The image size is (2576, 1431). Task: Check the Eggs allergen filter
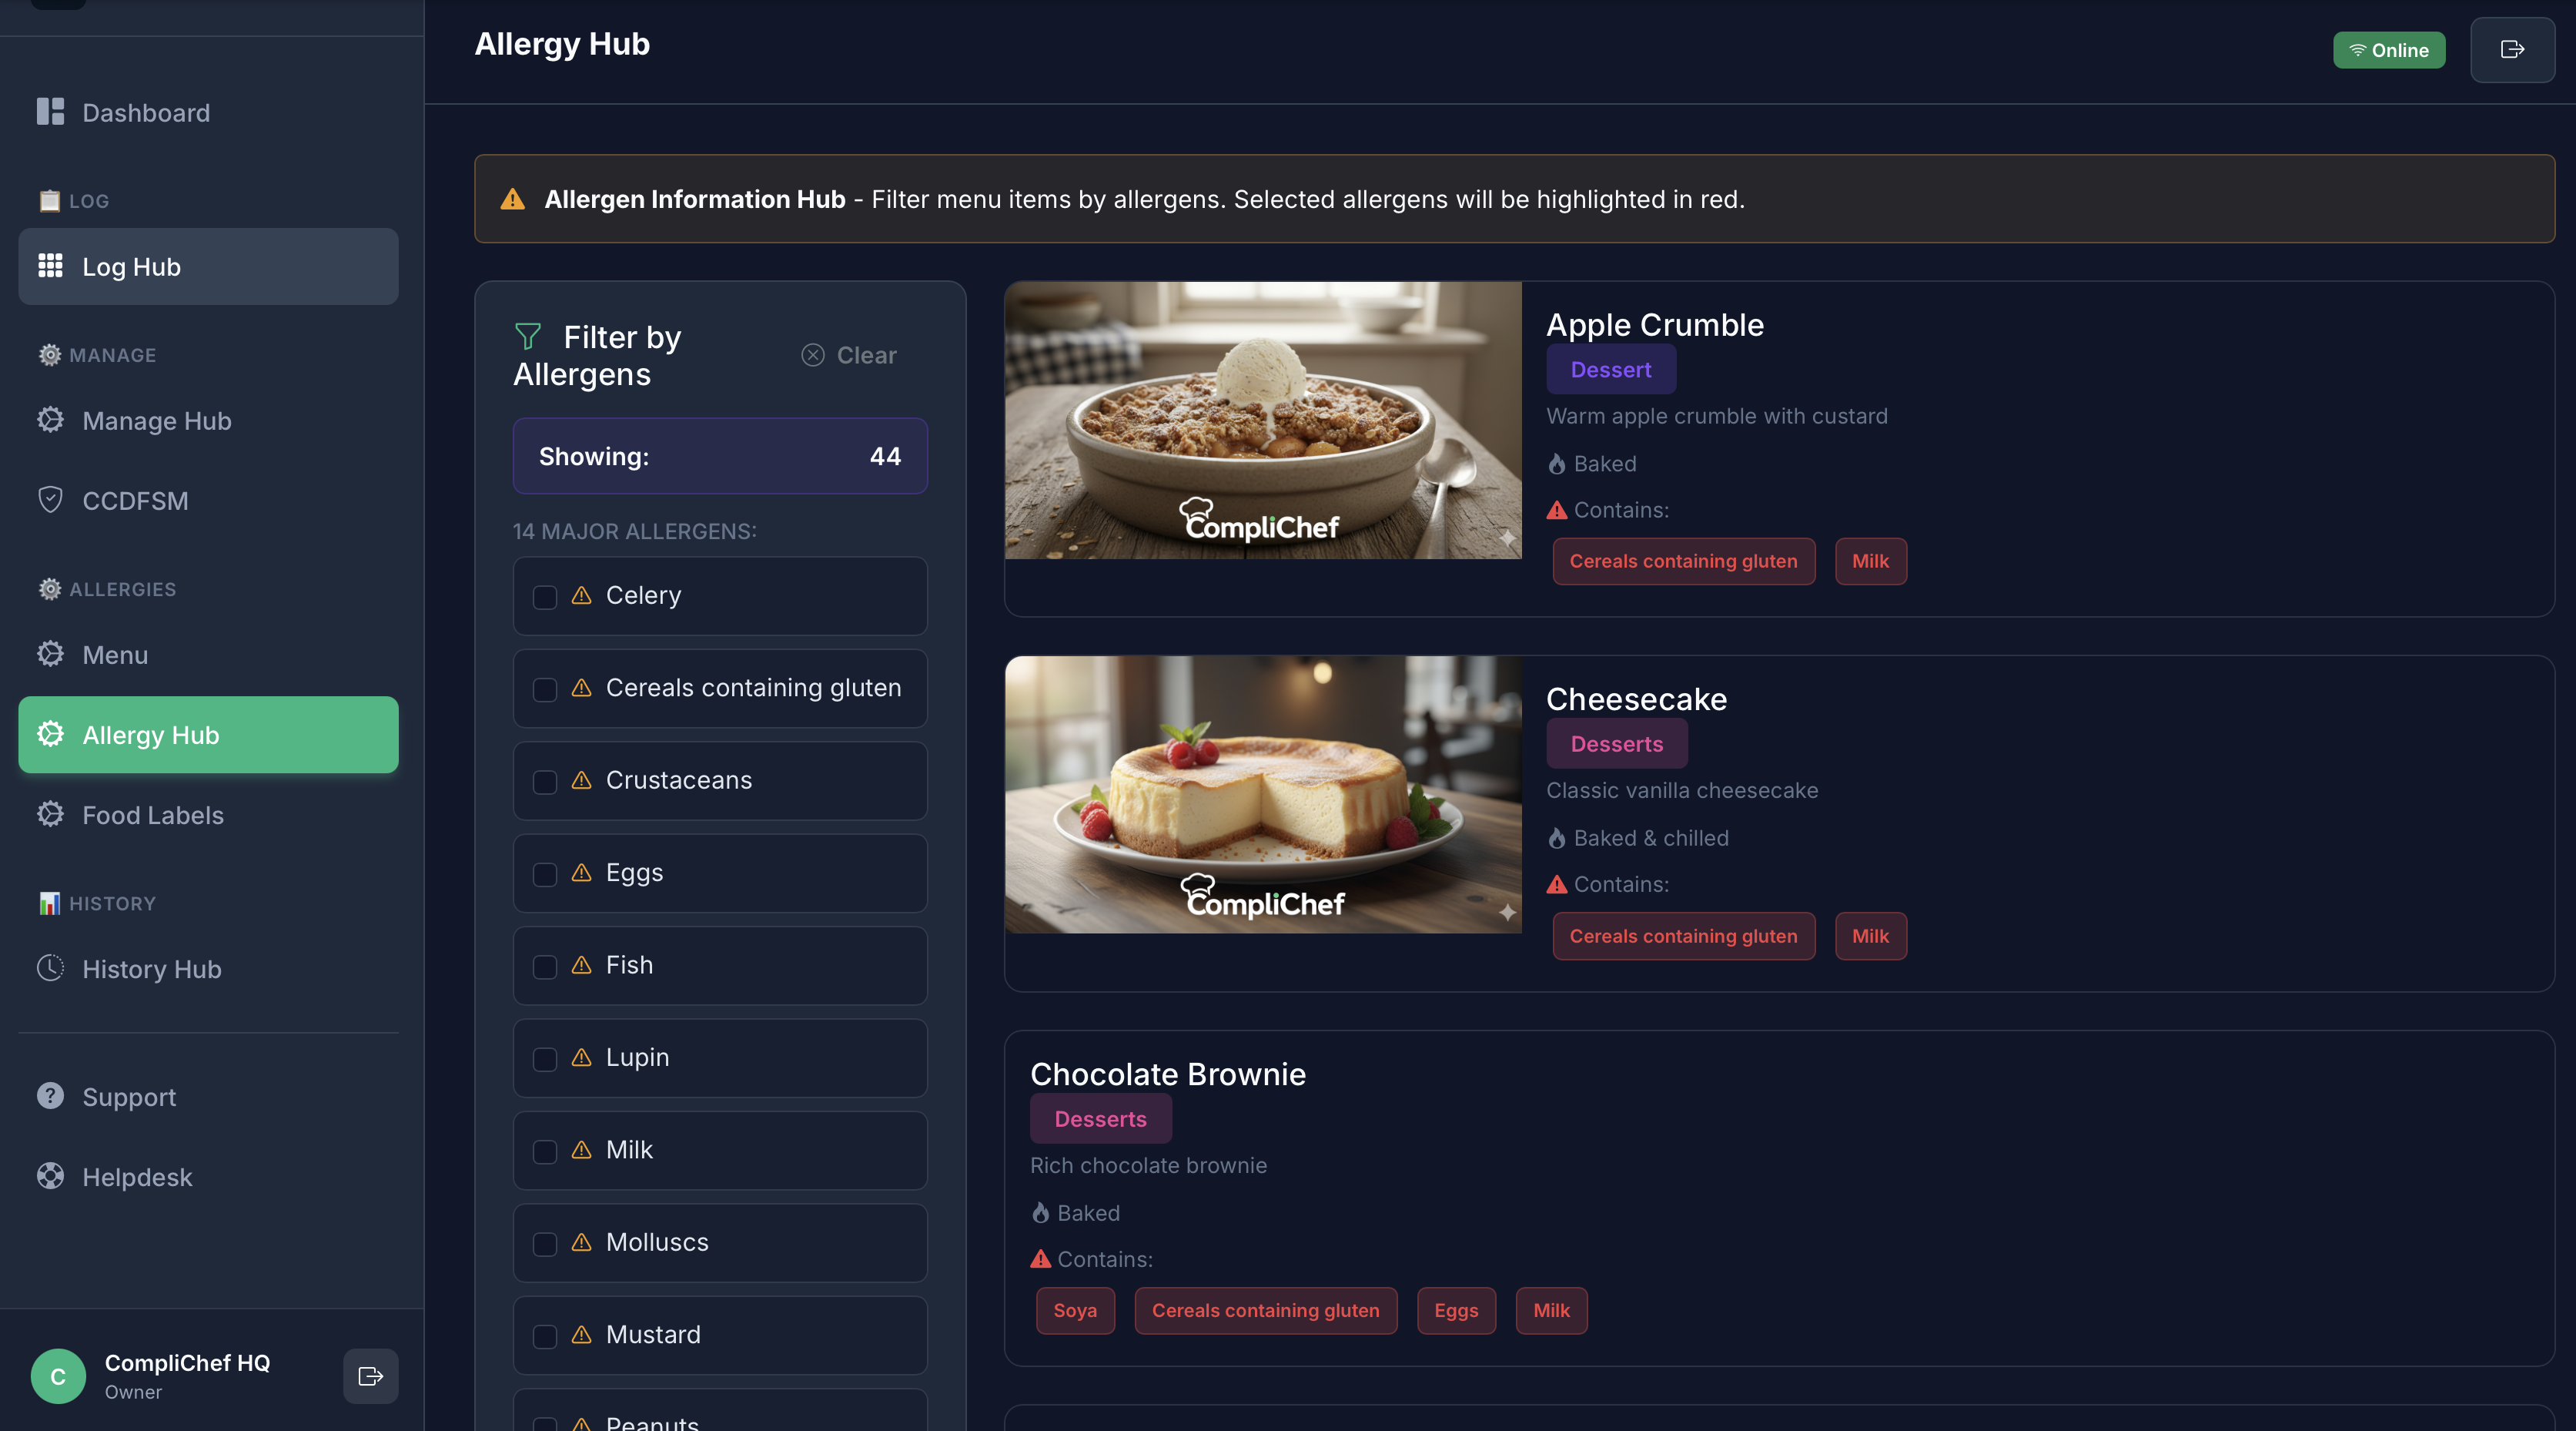pos(545,875)
